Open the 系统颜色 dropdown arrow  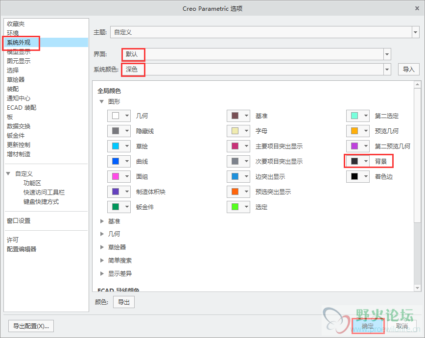(387, 70)
